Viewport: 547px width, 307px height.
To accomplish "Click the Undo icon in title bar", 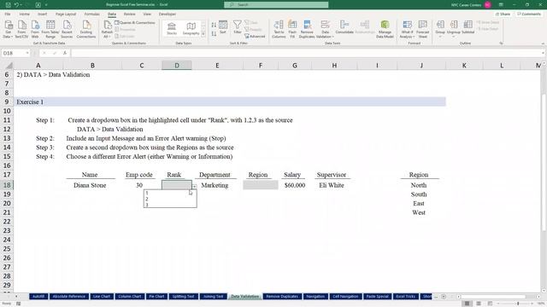I will [x=16, y=5].
